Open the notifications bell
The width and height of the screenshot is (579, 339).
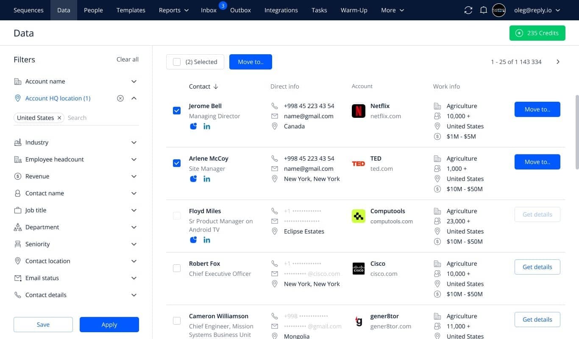483,10
